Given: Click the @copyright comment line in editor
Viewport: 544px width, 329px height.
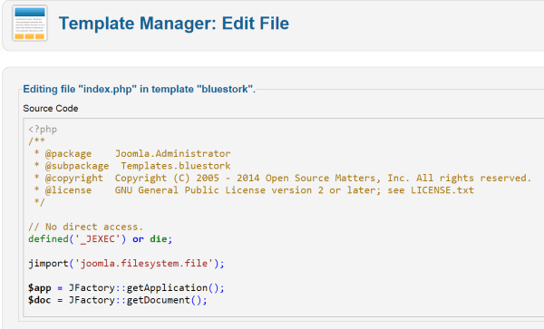Looking at the screenshot, I should tap(282, 178).
